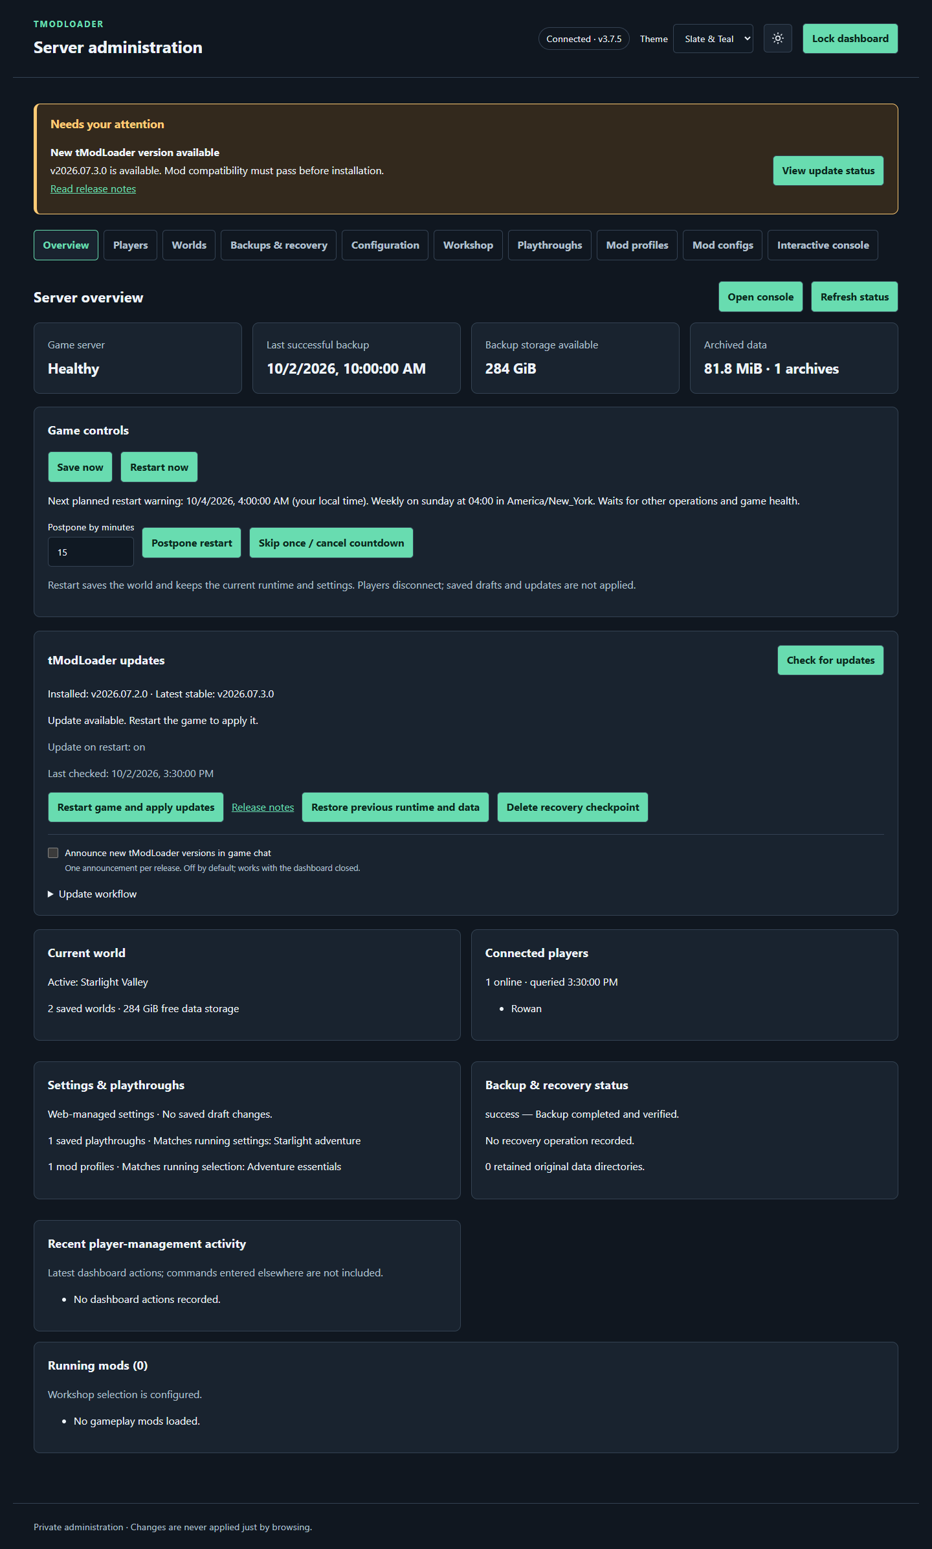Click the last backup time '10/2/2026, 10:00:00 AM'

pyautogui.click(x=346, y=368)
